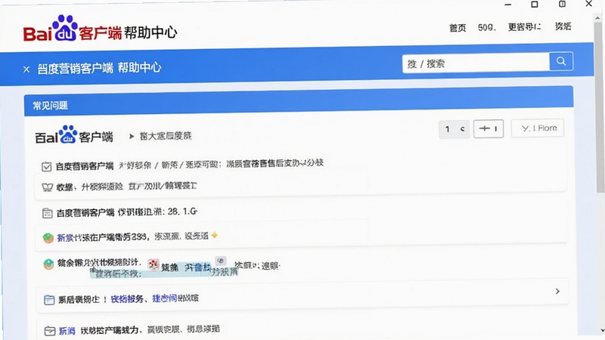The height and width of the screenshot is (340, 605).
Task: Click the 帮助中心 title text in blue bar
Action: tap(139, 68)
